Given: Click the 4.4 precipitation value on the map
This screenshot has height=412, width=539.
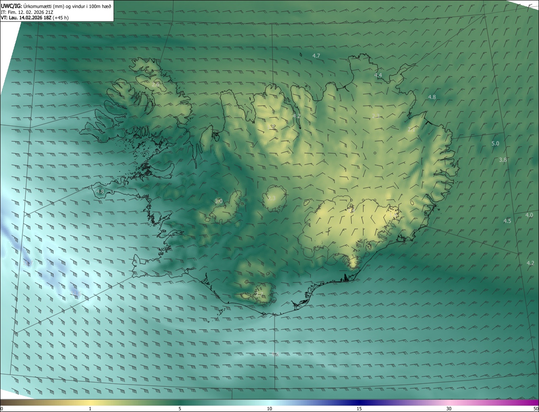Looking at the screenshot, I should click(x=378, y=75).
